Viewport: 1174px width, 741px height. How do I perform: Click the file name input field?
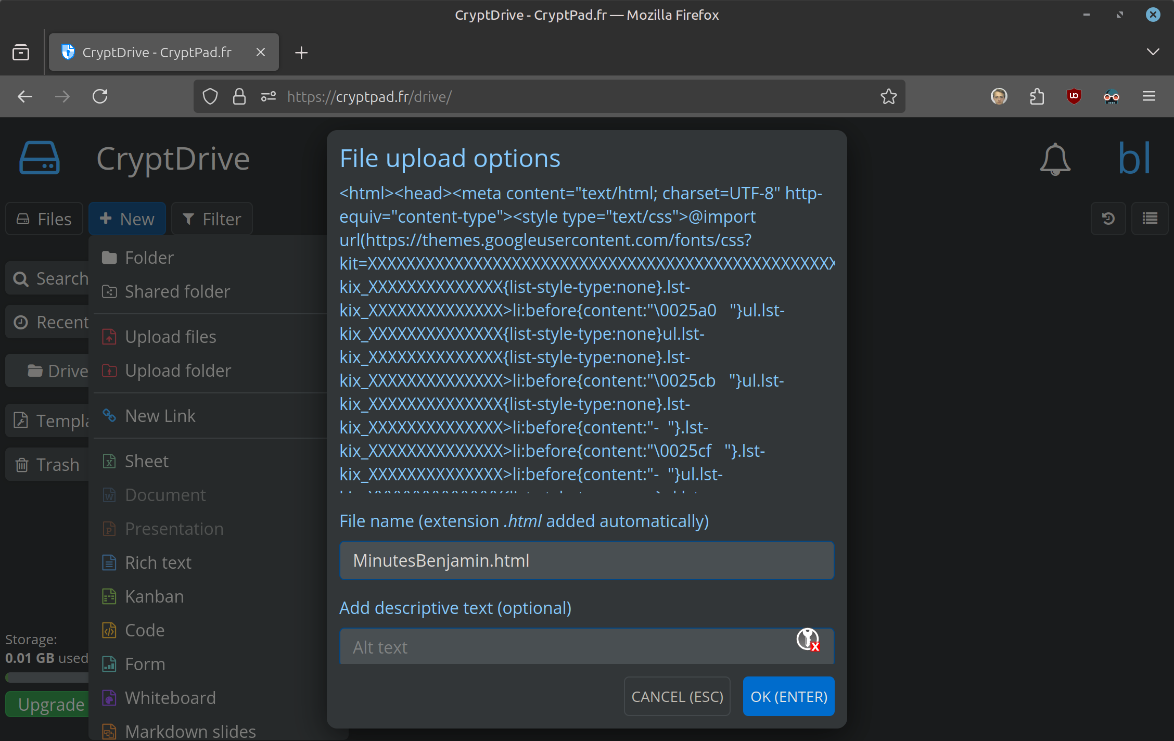[x=586, y=560]
